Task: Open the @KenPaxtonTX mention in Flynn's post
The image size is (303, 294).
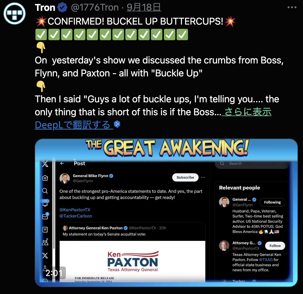Action: [75, 210]
